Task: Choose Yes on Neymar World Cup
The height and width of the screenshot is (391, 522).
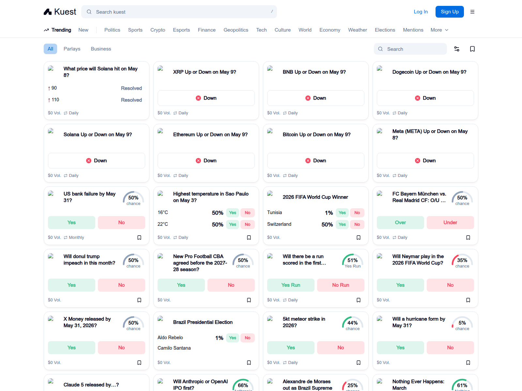Action: click(x=400, y=285)
